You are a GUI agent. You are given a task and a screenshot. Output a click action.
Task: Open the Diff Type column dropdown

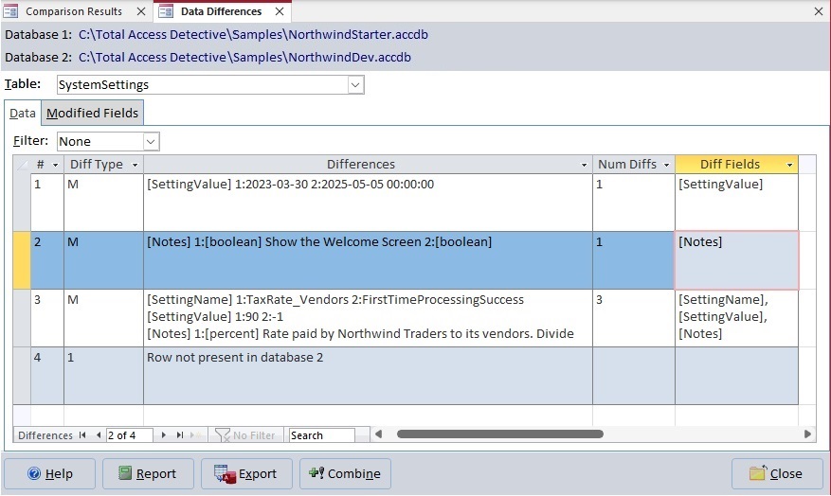pyautogui.click(x=135, y=165)
